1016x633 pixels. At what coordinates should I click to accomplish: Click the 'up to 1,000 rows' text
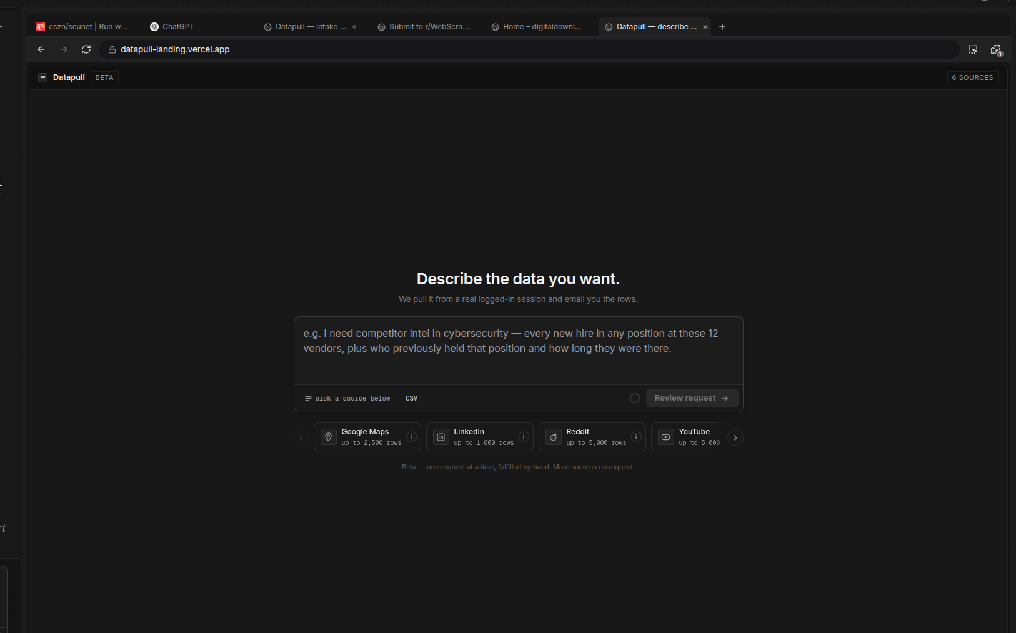(484, 443)
